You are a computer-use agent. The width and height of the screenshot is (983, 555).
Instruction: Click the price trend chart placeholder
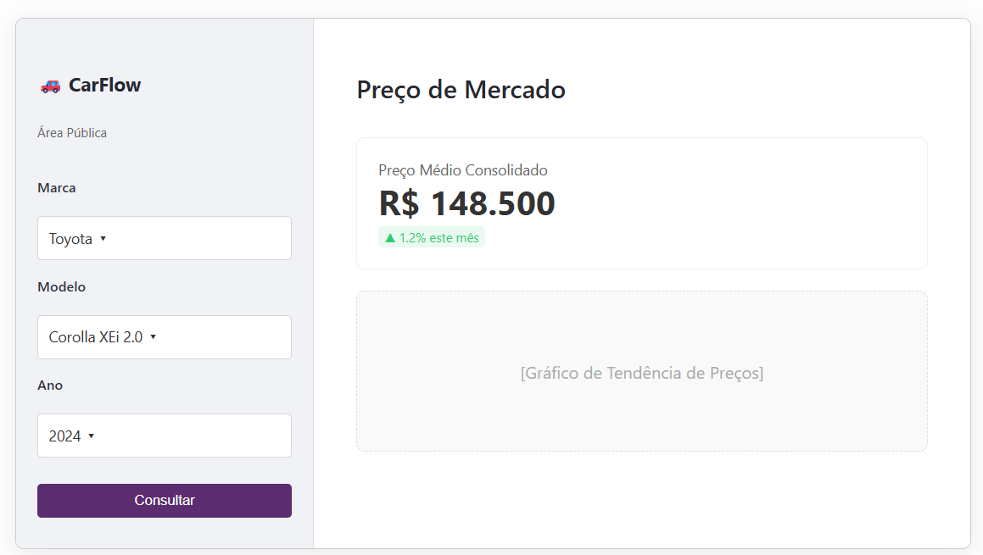pos(641,372)
